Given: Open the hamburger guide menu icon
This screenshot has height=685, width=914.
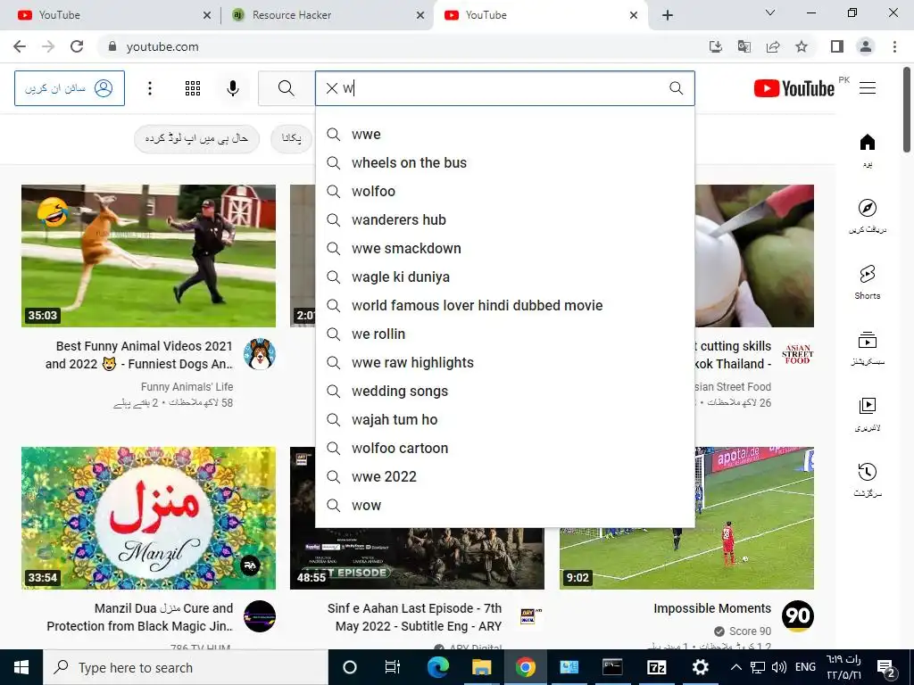Looking at the screenshot, I should click(x=868, y=88).
